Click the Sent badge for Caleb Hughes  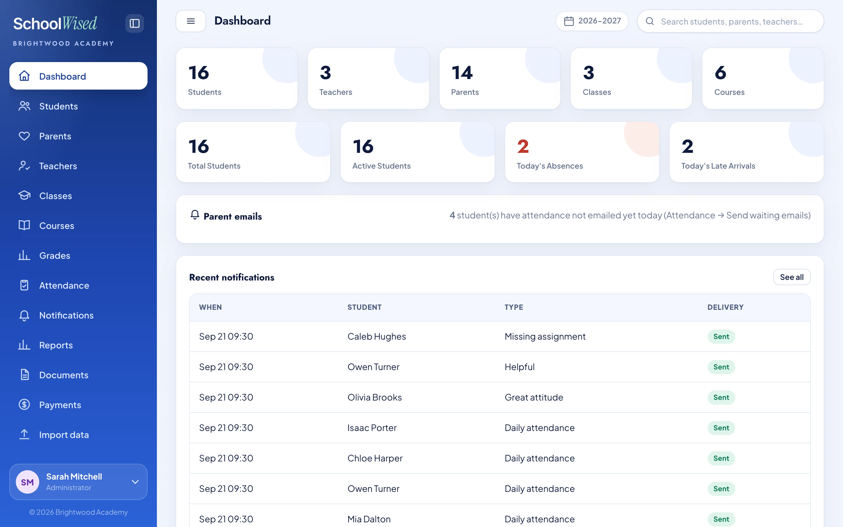pyautogui.click(x=721, y=336)
